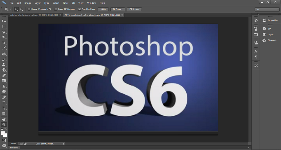Click the 100% zoom button
The image size is (281, 150).
[x=103, y=9]
